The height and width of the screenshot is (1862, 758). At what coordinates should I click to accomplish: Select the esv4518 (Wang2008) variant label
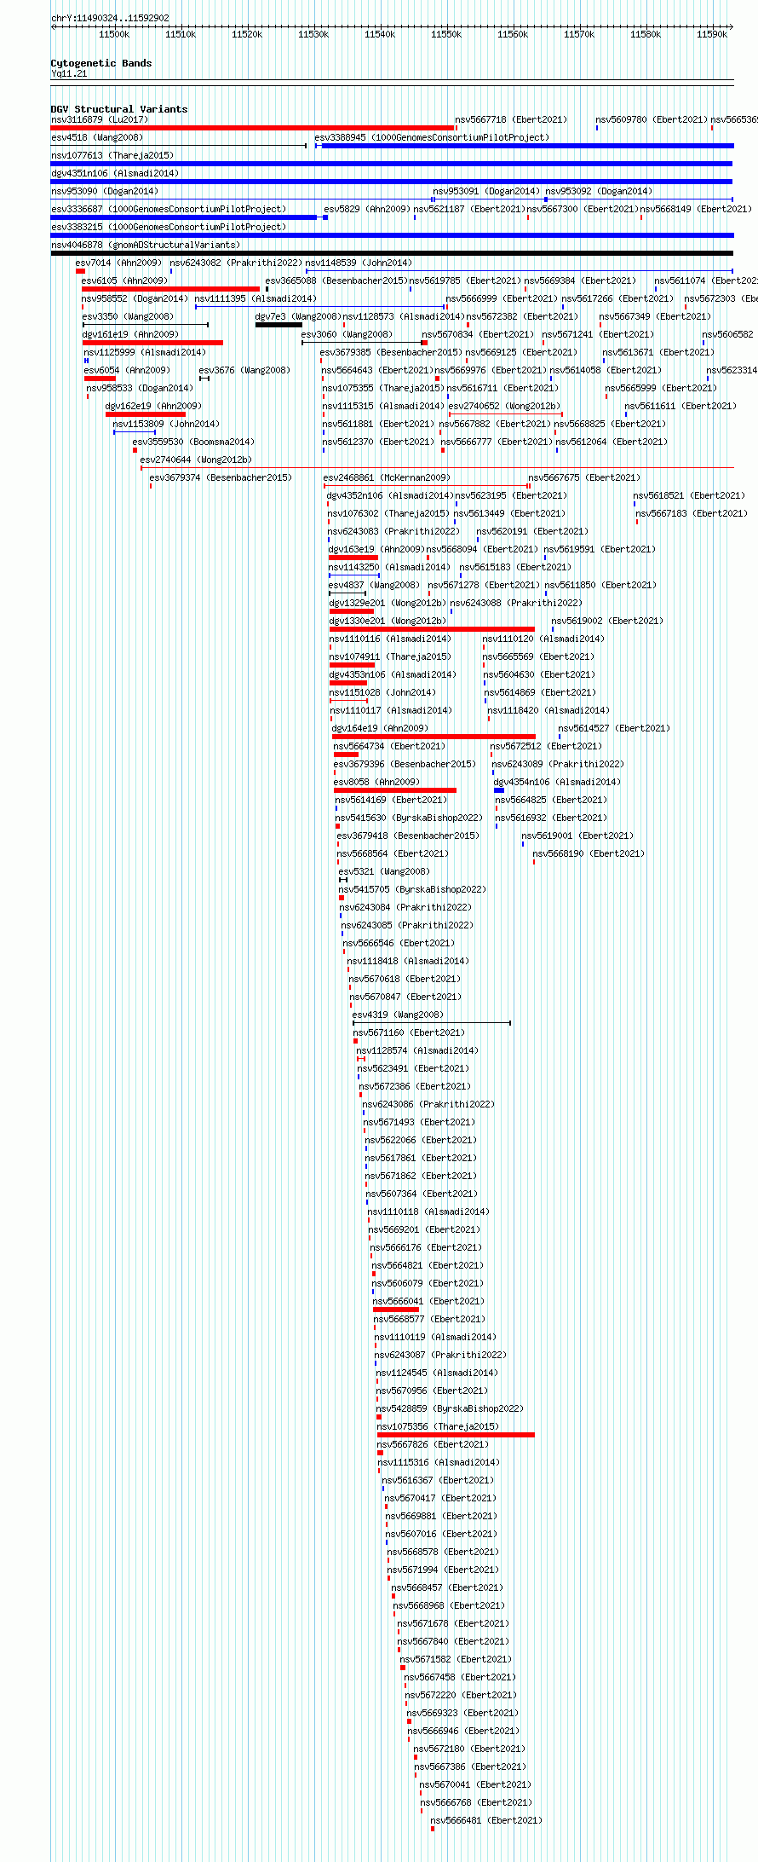97,137
